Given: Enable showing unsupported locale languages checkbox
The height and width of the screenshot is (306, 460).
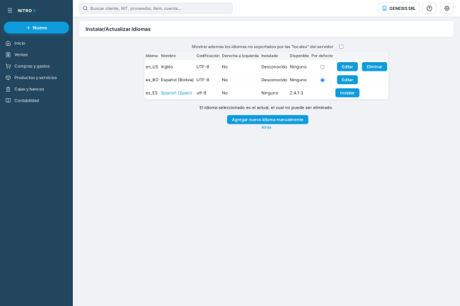Looking at the screenshot, I should (341, 47).
